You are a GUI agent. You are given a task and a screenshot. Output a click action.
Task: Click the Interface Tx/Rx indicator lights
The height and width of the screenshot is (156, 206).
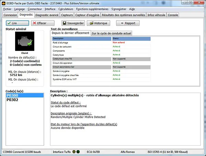pos(76,152)
